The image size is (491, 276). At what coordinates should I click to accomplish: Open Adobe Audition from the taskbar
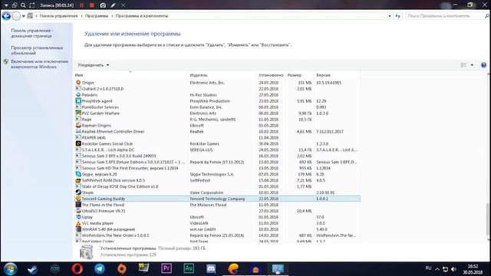point(189,268)
